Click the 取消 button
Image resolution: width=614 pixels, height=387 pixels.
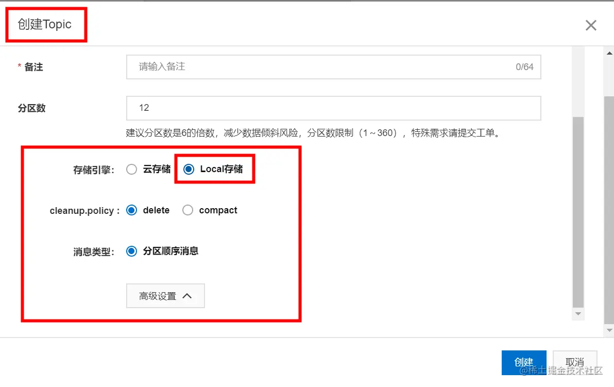coord(575,362)
